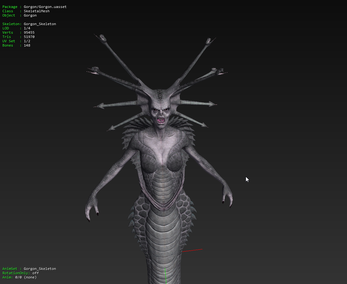Click the red axis line near the tail
Viewport: 347px width, 284px height.
(193, 251)
